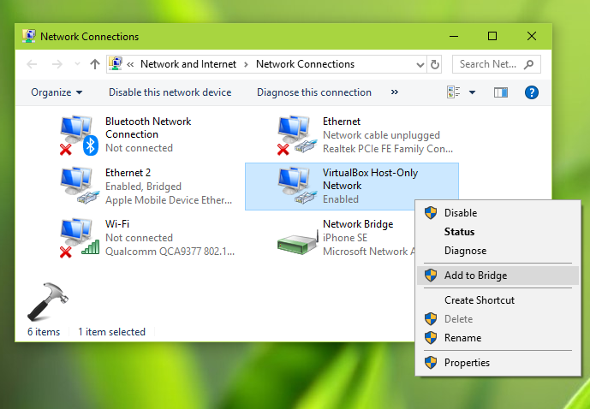Go up one folder level

(95, 64)
